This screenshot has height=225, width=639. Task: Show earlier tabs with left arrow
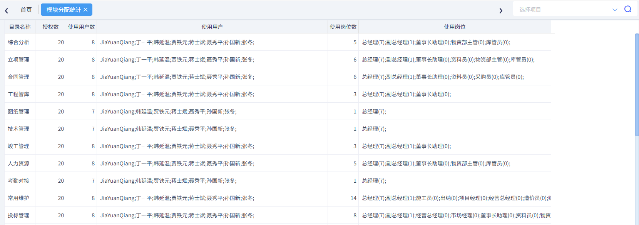click(x=7, y=11)
